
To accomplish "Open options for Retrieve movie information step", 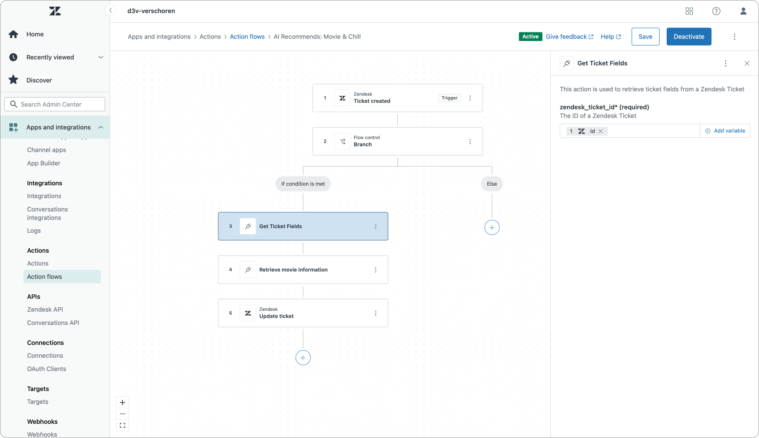I will pyautogui.click(x=376, y=270).
